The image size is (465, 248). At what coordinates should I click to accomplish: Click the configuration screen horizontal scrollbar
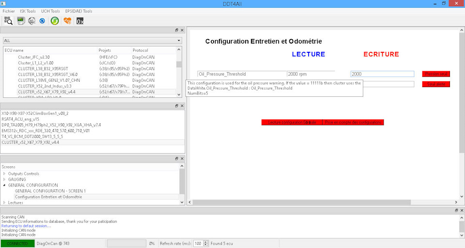[x=302, y=202]
